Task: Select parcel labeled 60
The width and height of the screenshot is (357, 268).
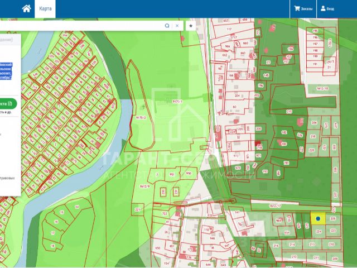Action: click(234, 107)
